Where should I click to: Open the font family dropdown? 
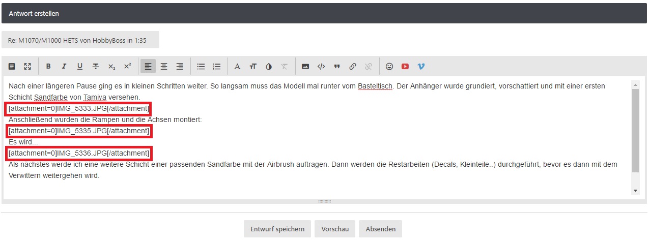click(x=237, y=66)
